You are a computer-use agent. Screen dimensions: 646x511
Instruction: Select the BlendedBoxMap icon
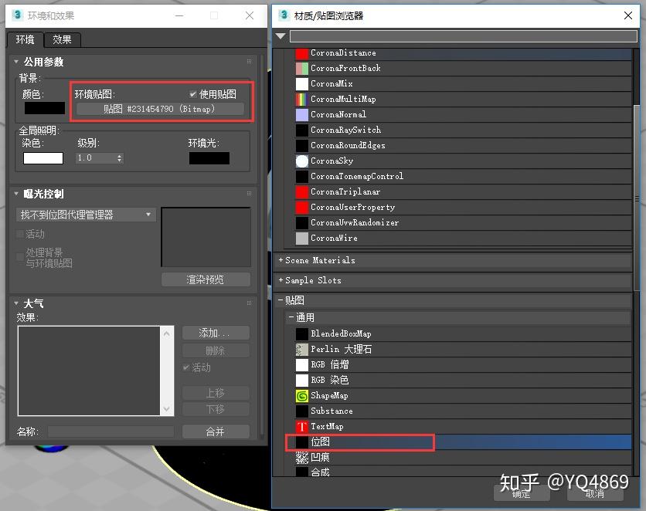click(x=302, y=333)
